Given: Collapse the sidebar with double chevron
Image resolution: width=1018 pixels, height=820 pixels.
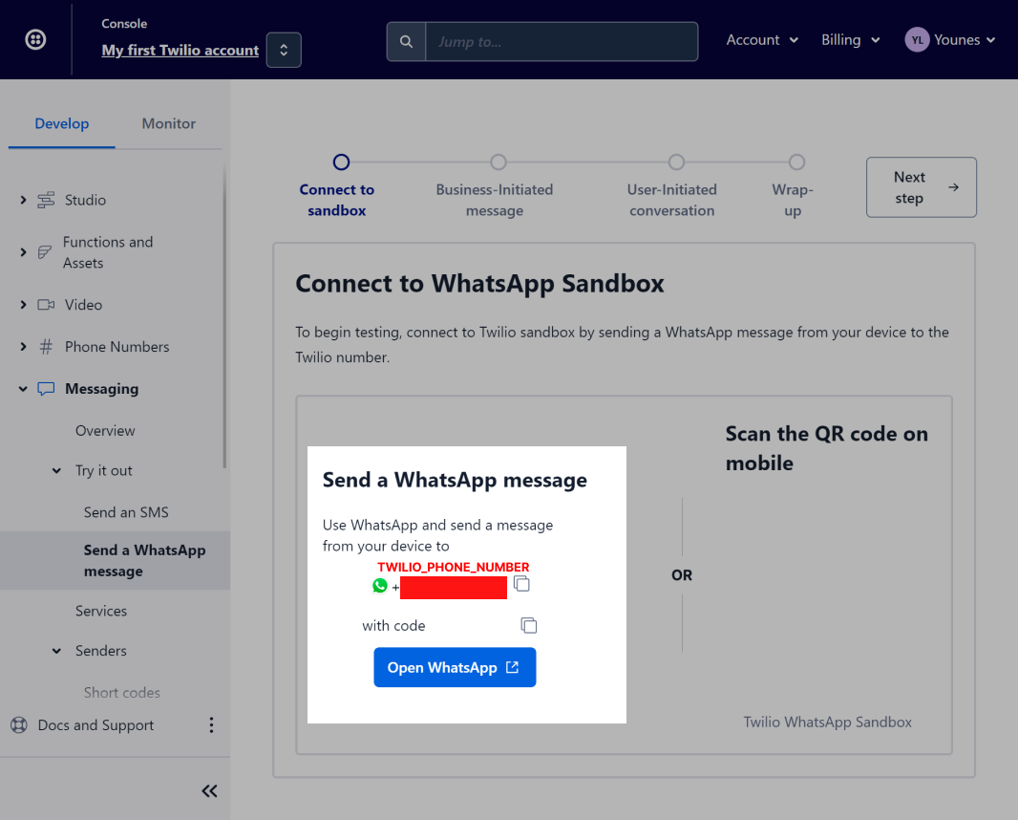Looking at the screenshot, I should point(209,790).
